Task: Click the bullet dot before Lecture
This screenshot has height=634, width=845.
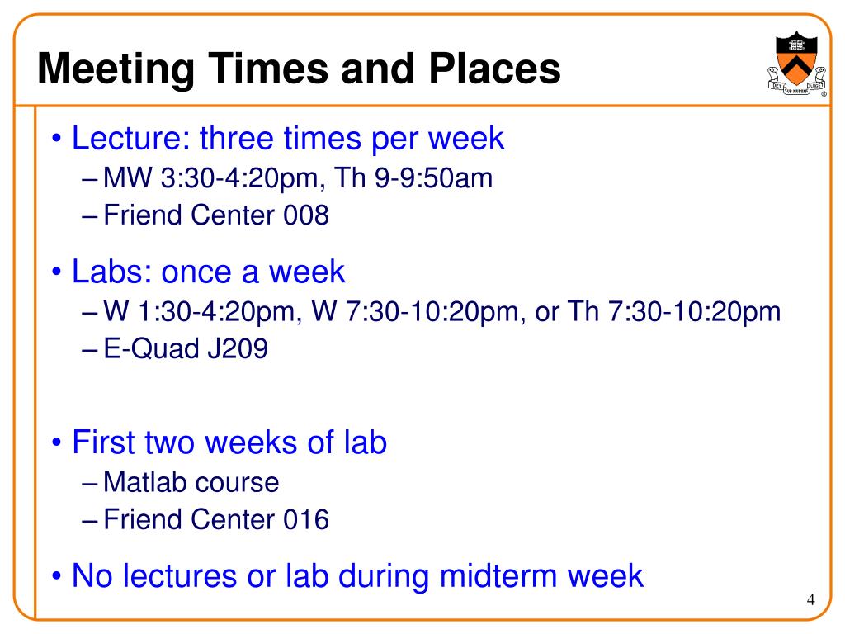Action: pos(57,139)
